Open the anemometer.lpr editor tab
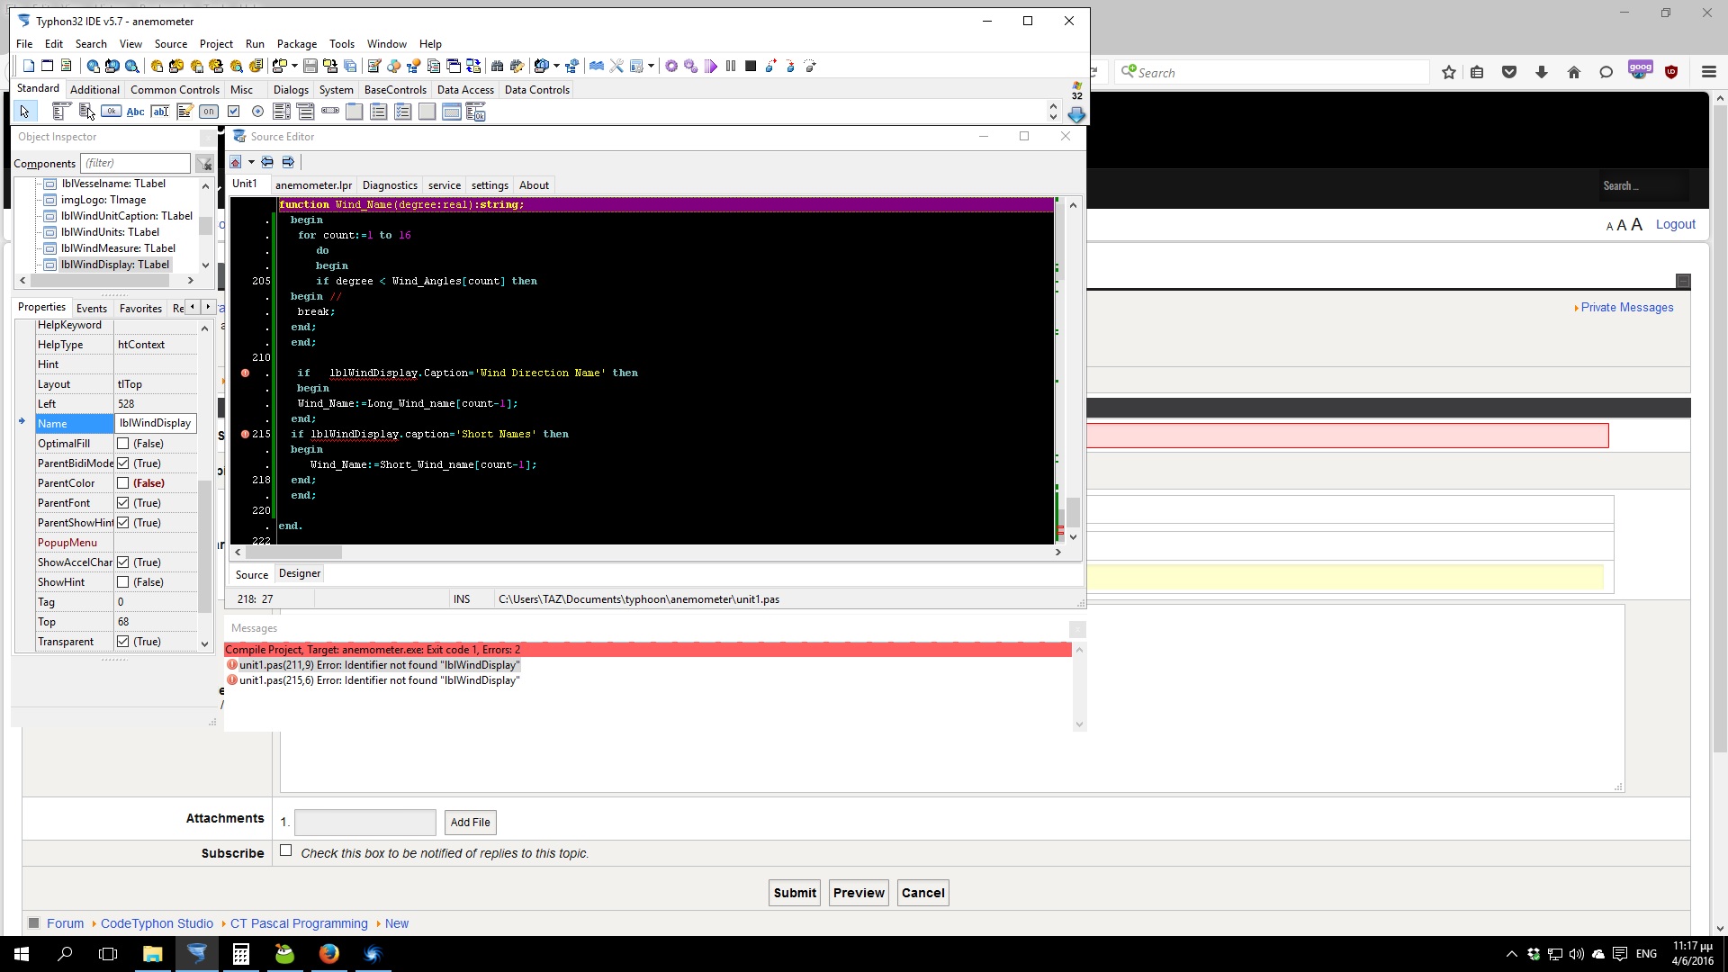This screenshot has width=1728, height=972. pos(313,185)
